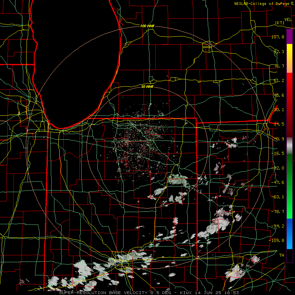This screenshot has height=295, width=295.
Task: Select the -32.0 scale value
Action: 278,168
